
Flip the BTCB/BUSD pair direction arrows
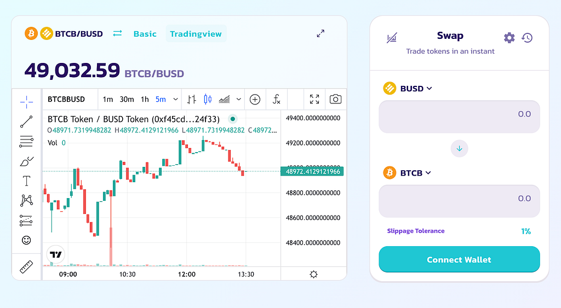click(117, 33)
